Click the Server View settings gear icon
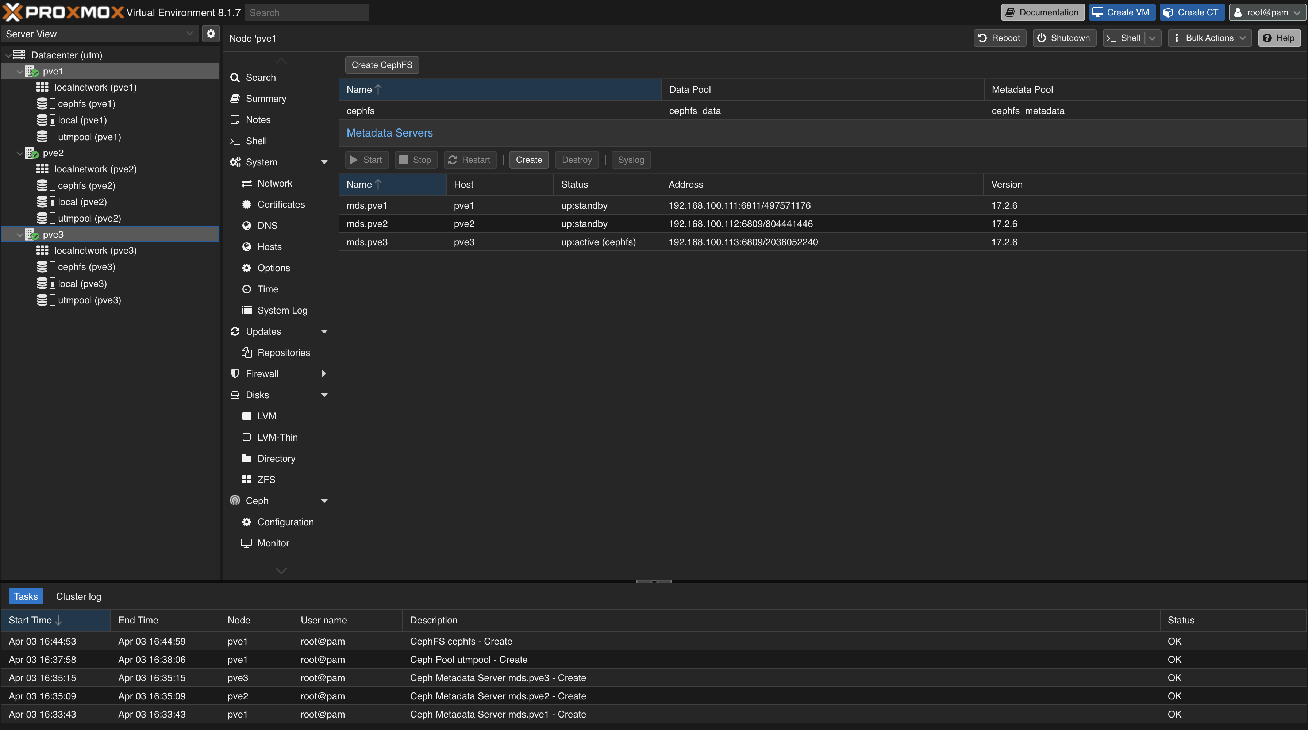Image resolution: width=1308 pixels, height=730 pixels. pos(211,34)
